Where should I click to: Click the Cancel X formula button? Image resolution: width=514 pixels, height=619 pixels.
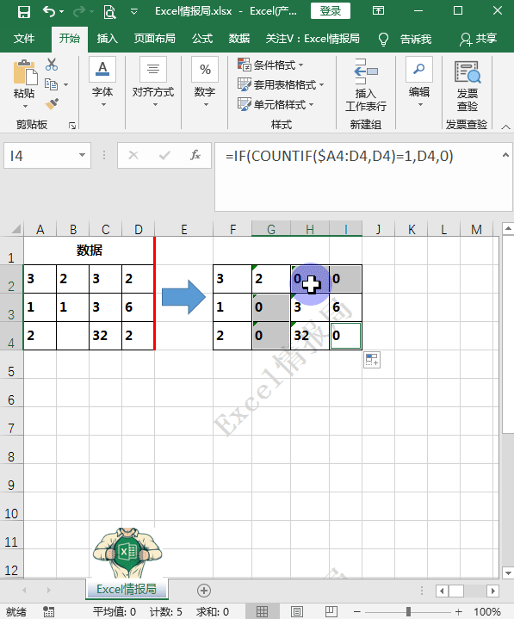[133, 156]
